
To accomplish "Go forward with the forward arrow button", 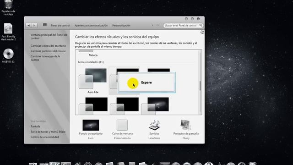I will tap(34, 26).
